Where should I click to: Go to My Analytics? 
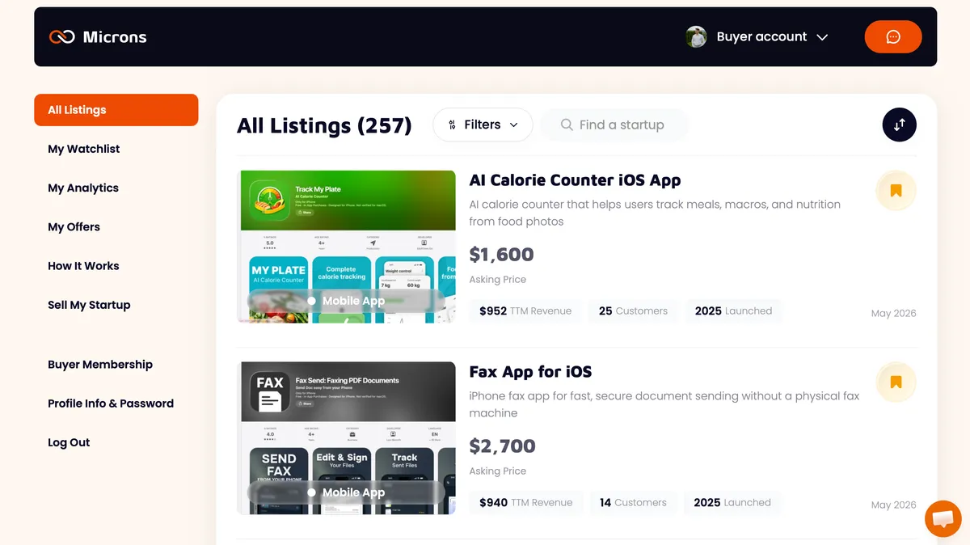coord(83,188)
